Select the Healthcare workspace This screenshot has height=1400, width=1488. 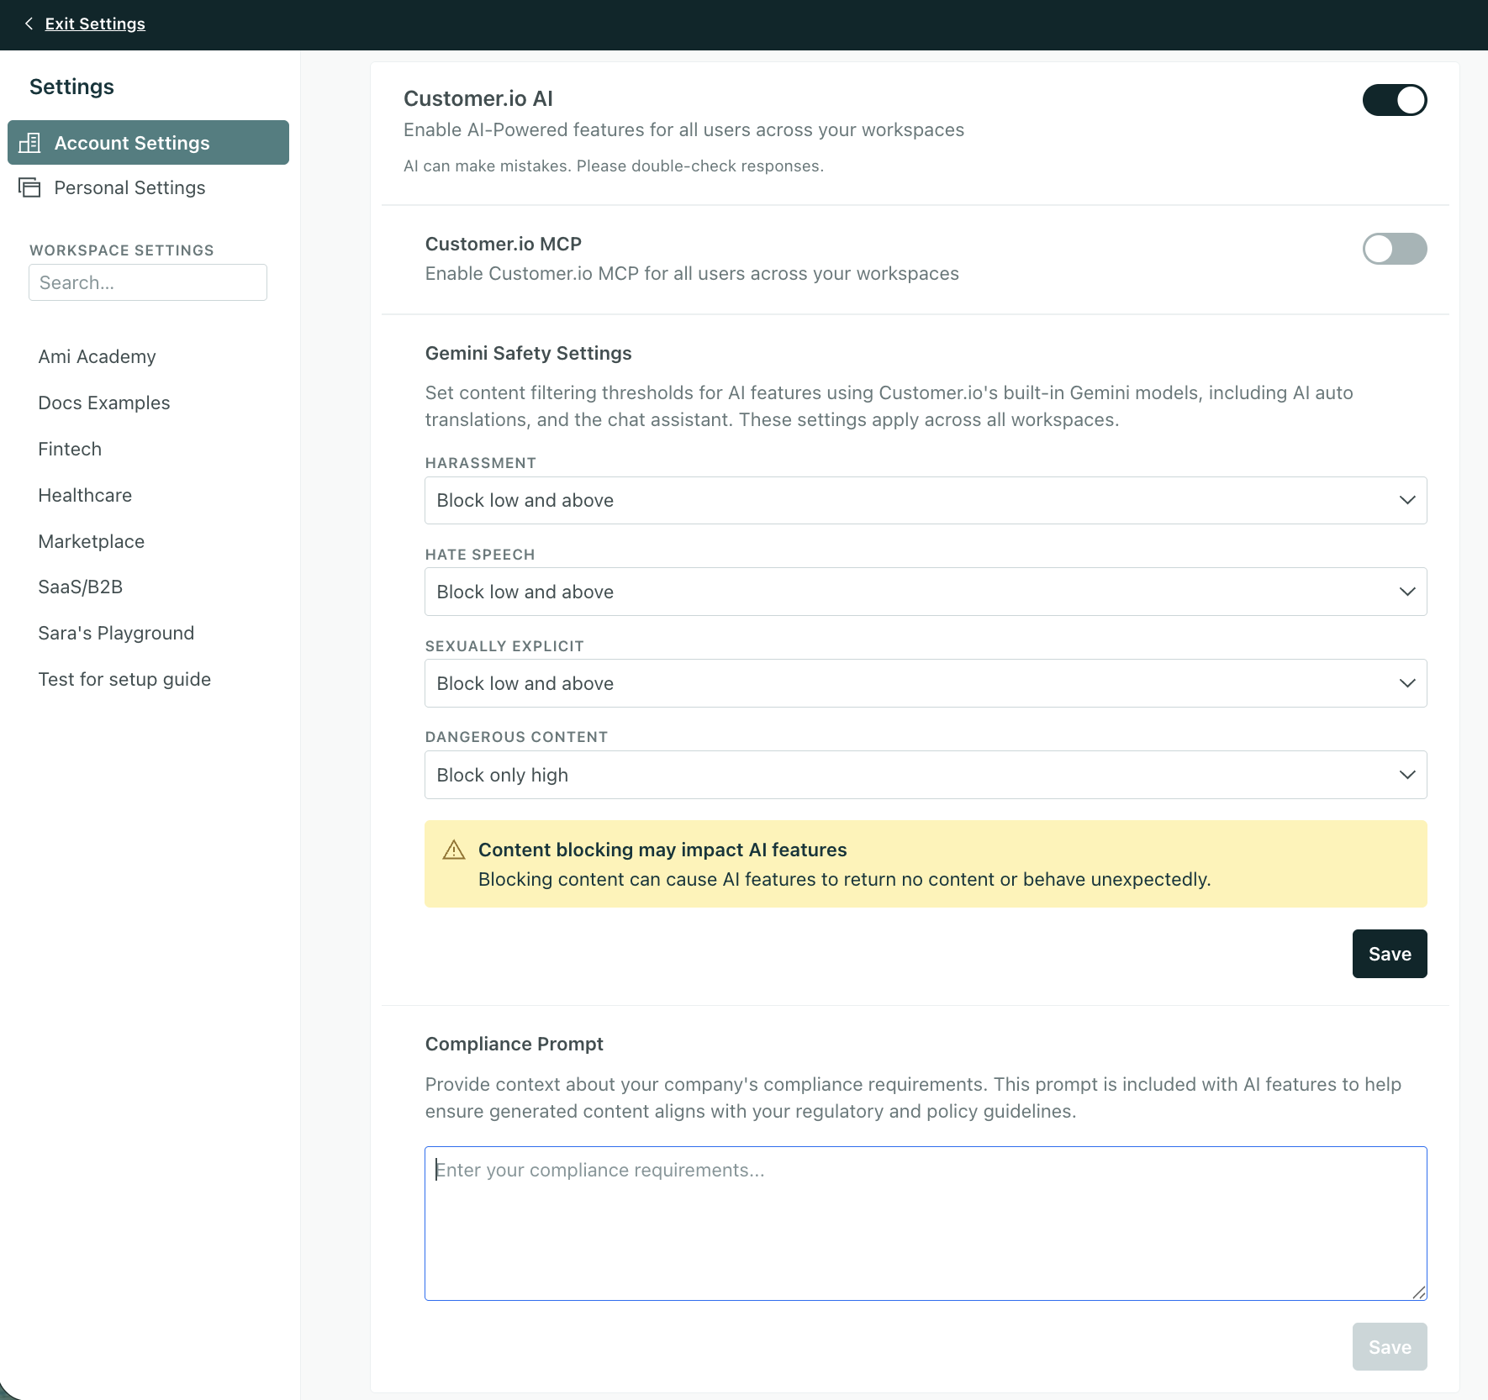(85, 495)
